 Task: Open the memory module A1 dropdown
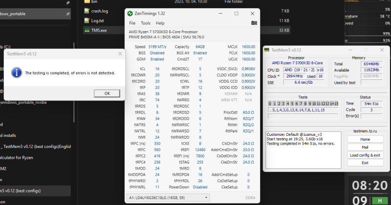(168, 198)
